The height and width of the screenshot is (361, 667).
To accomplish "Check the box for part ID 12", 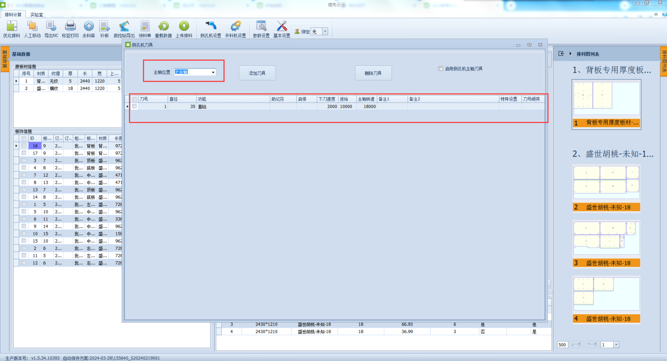I will (x=24, y=263).
